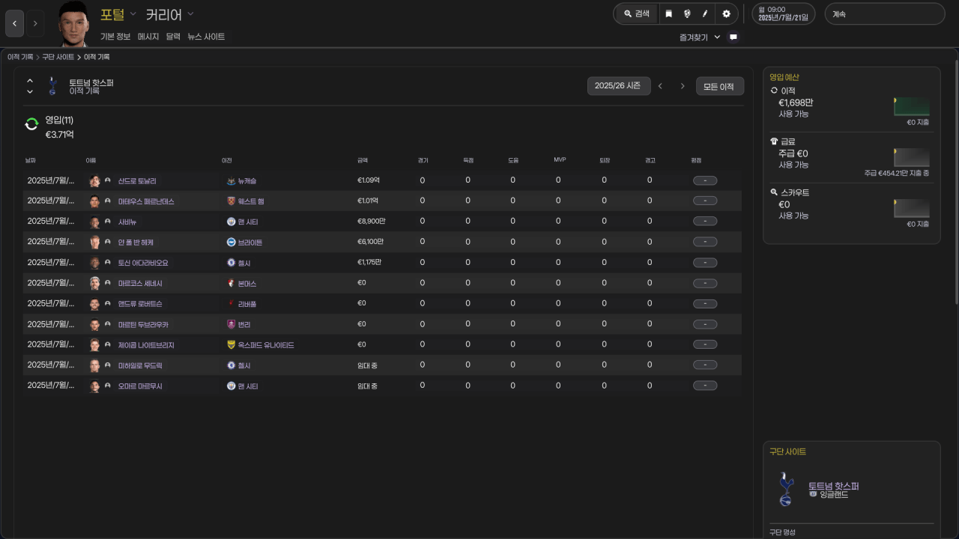Click the Liverpool club badge icon
This screenshot has height=539, width=959.
tap(231, 304)
